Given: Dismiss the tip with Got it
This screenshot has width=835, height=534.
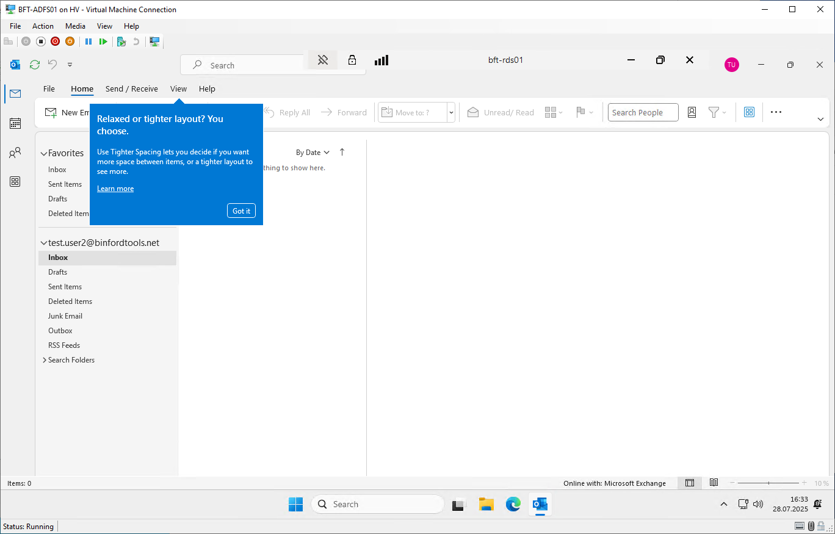Looking at the screenshot, I should pyautogui.click(x=241, y=211).
